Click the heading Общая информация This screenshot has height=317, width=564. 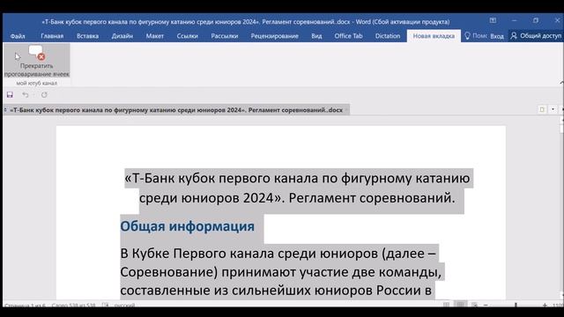tap(187, 226)
